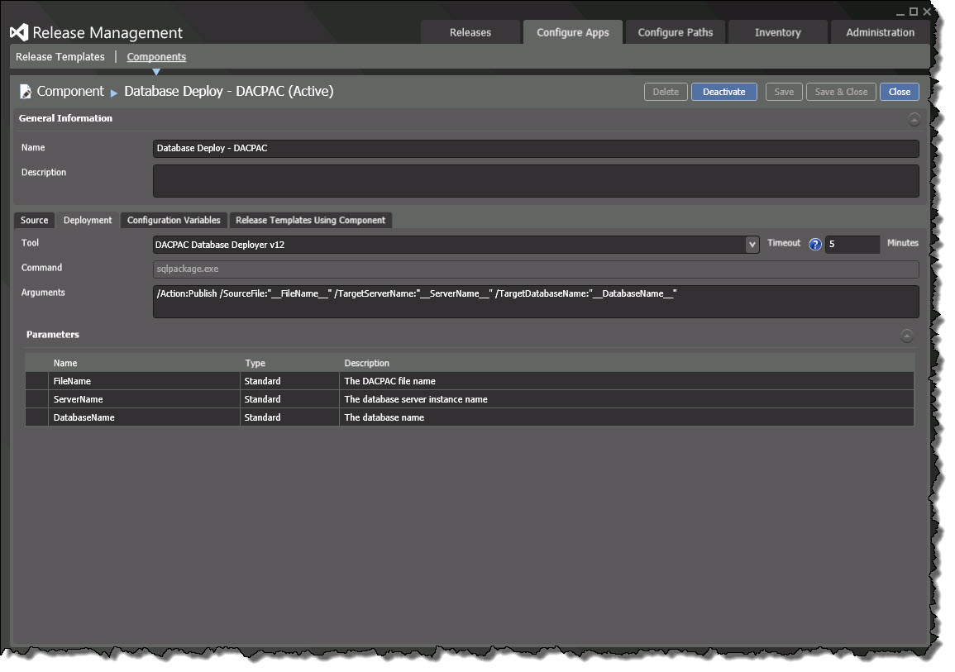This screenshot has width=955, height=672.
Task: Open the Inventory tab
Action: [777, 33]
